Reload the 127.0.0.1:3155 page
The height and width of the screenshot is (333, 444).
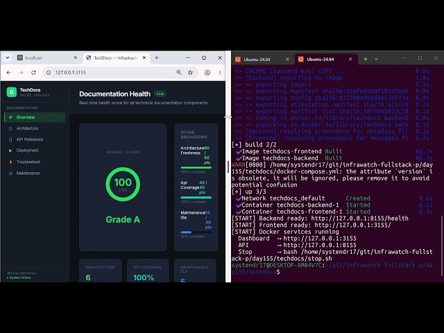tap(33, 73)
